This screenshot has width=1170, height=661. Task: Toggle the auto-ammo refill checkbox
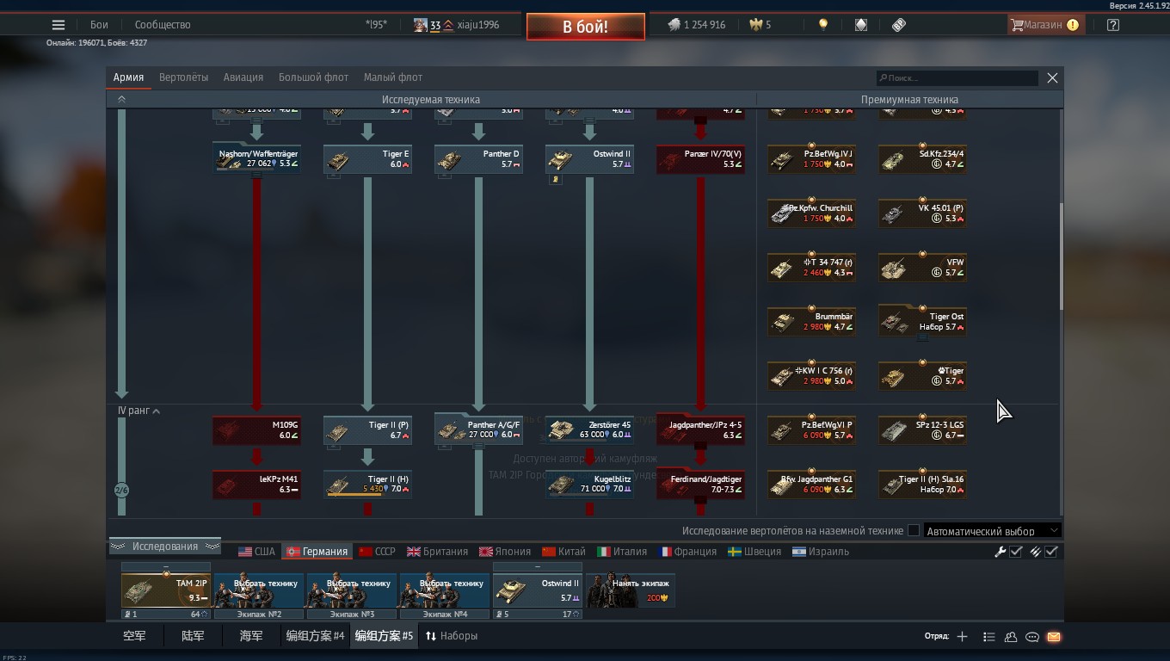[x=1051, y=552]
